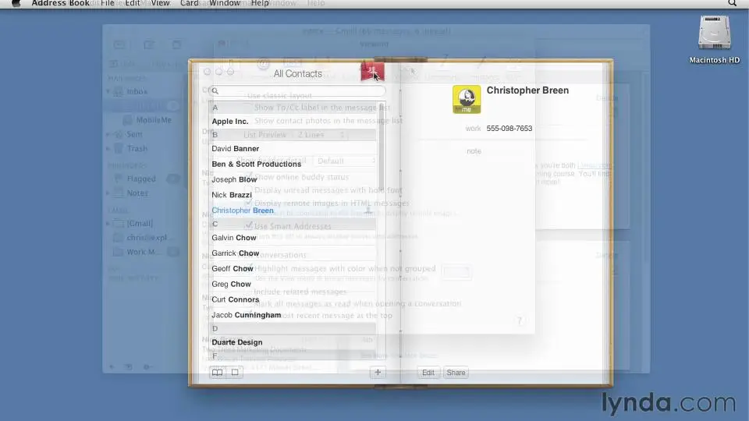Image resolution: width=749 pixels, height=421 pixels.
Task: Select contact David Banner
Action: pos(236,148)
